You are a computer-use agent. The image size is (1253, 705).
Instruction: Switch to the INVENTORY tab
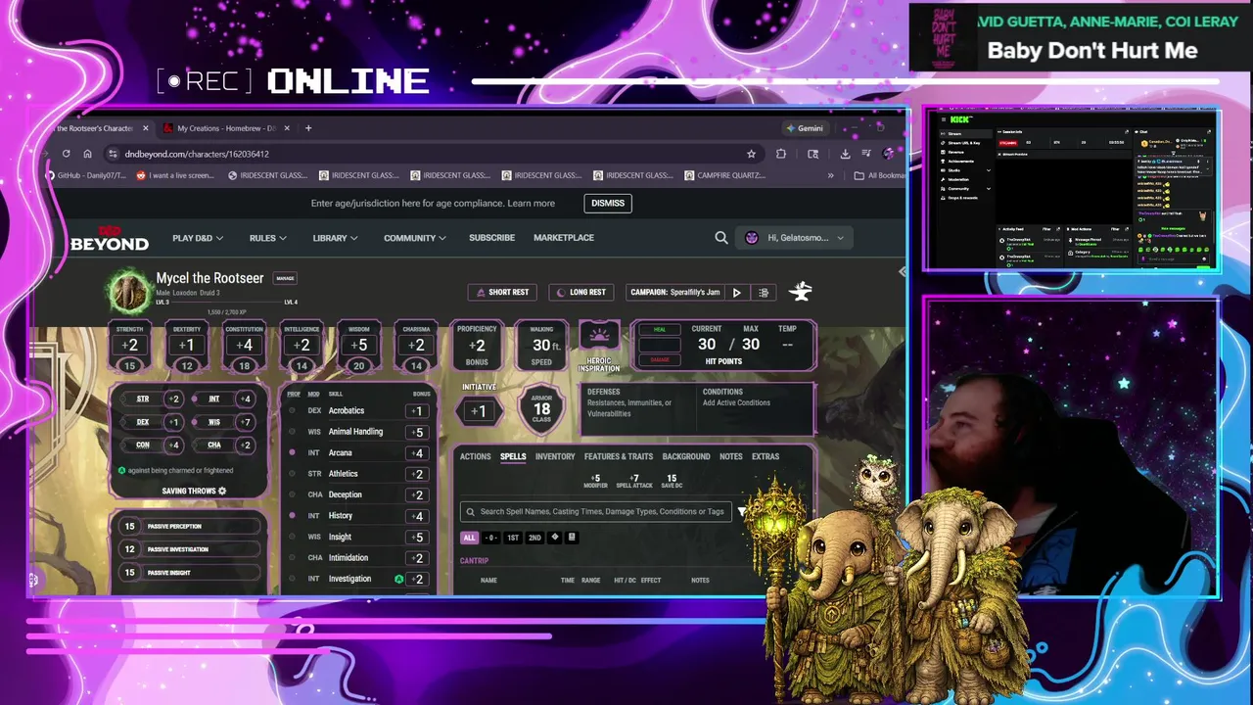click(x=555, y=456)
